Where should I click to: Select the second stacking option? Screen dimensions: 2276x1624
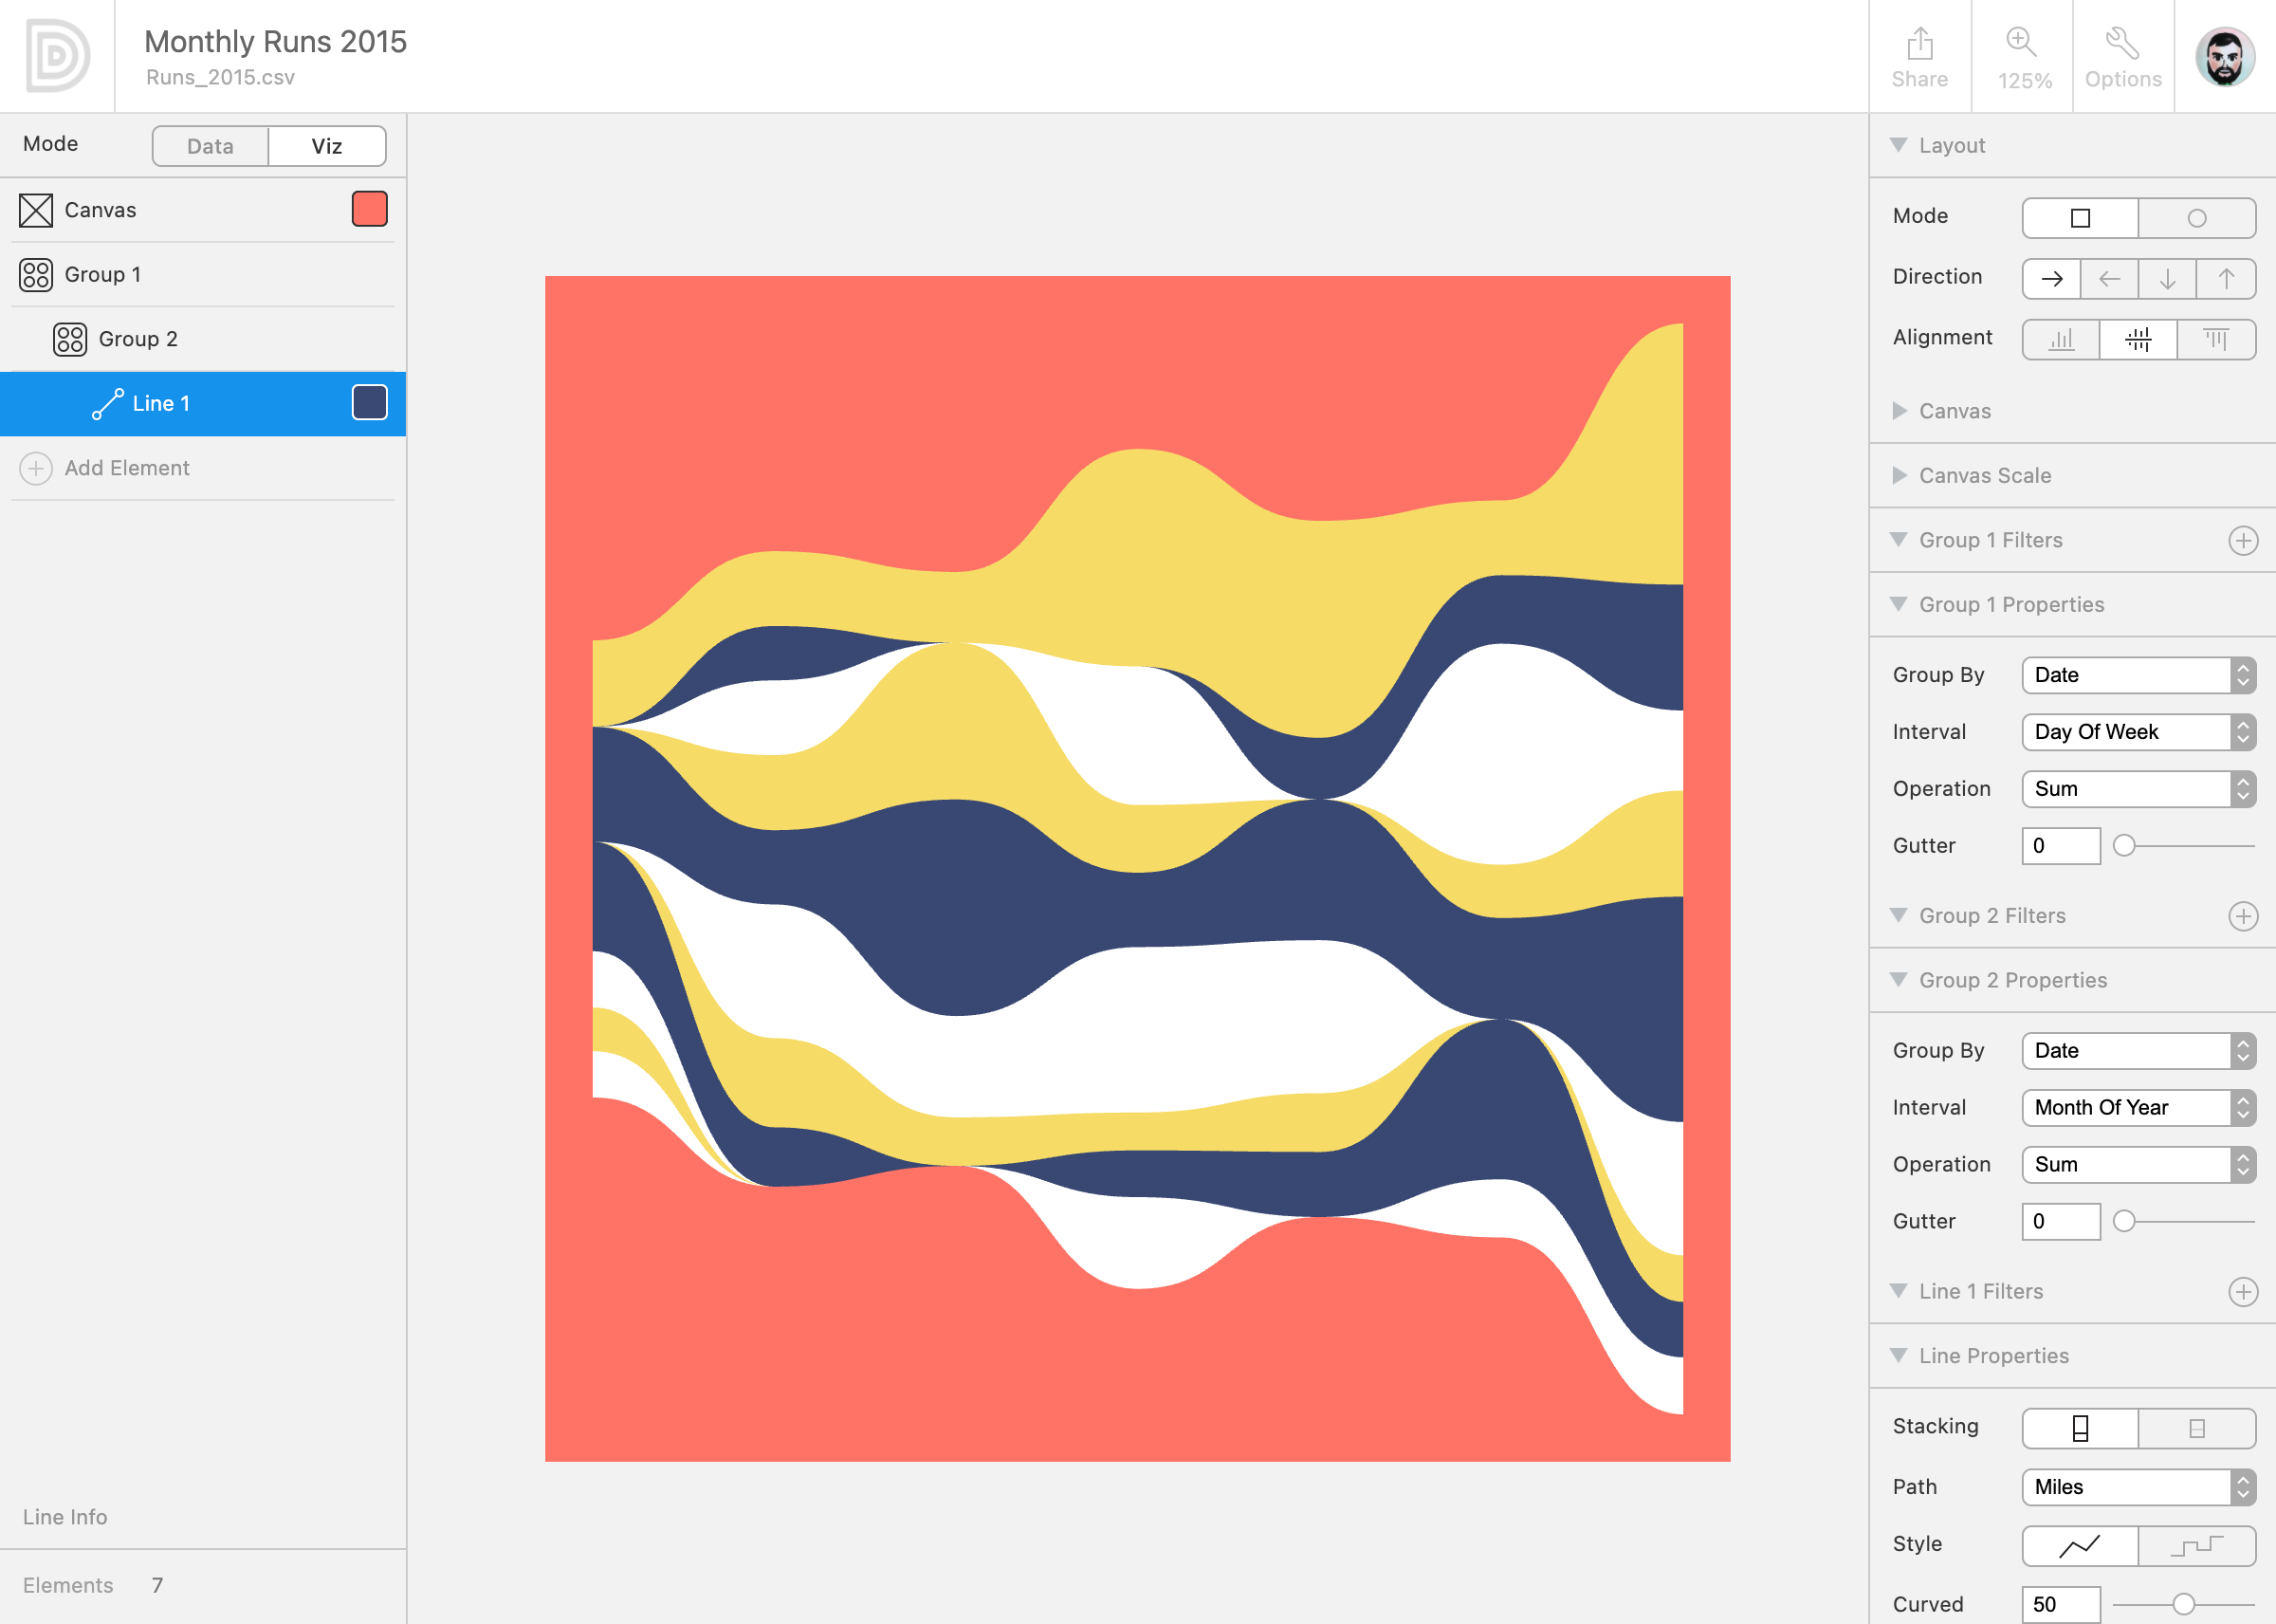tap(2197, 1428)
